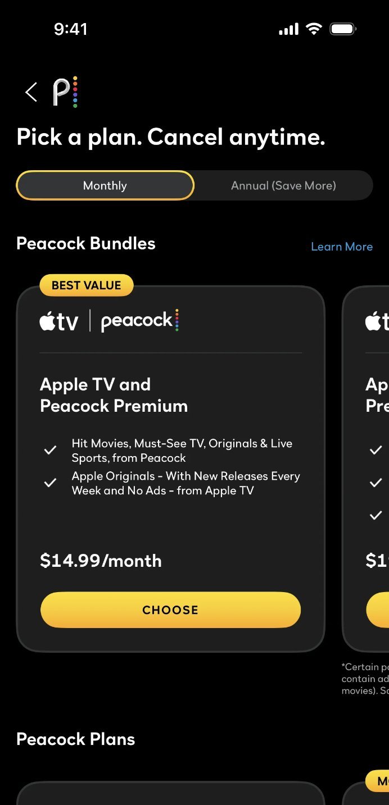Select the Monthly billing option
389x805 pixels.
point(105,185)
